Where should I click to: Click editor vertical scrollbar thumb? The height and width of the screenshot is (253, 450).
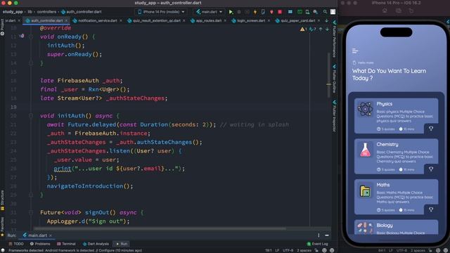click(329, 74)
